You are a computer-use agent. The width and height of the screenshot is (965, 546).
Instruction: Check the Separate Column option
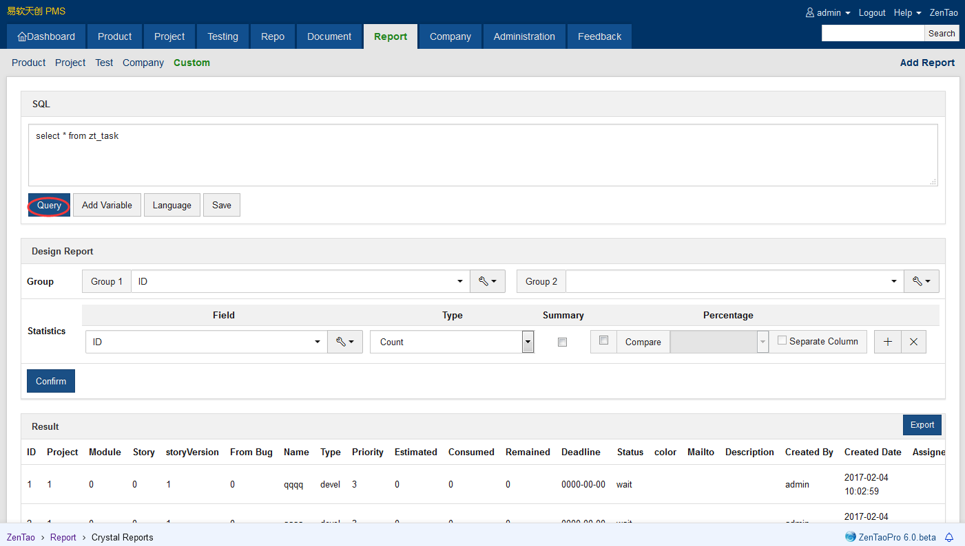[x=782, y=340]
